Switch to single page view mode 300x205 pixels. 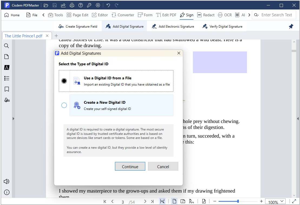pyautogui.click(x=174, y=201)
